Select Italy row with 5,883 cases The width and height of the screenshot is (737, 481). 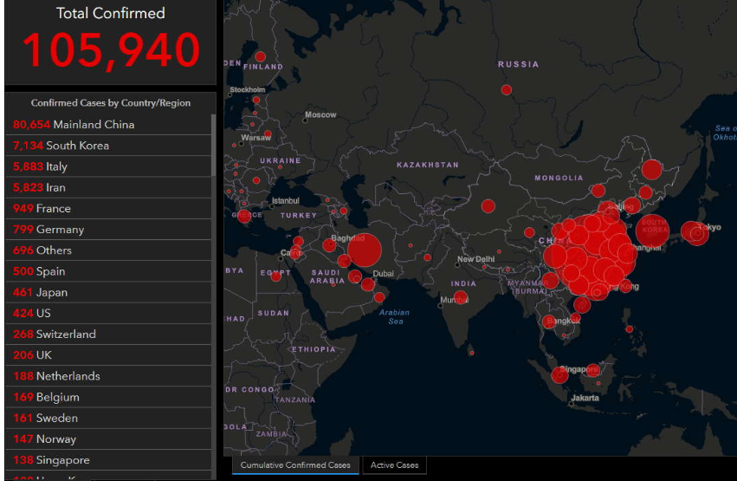(x=108, y=166)
